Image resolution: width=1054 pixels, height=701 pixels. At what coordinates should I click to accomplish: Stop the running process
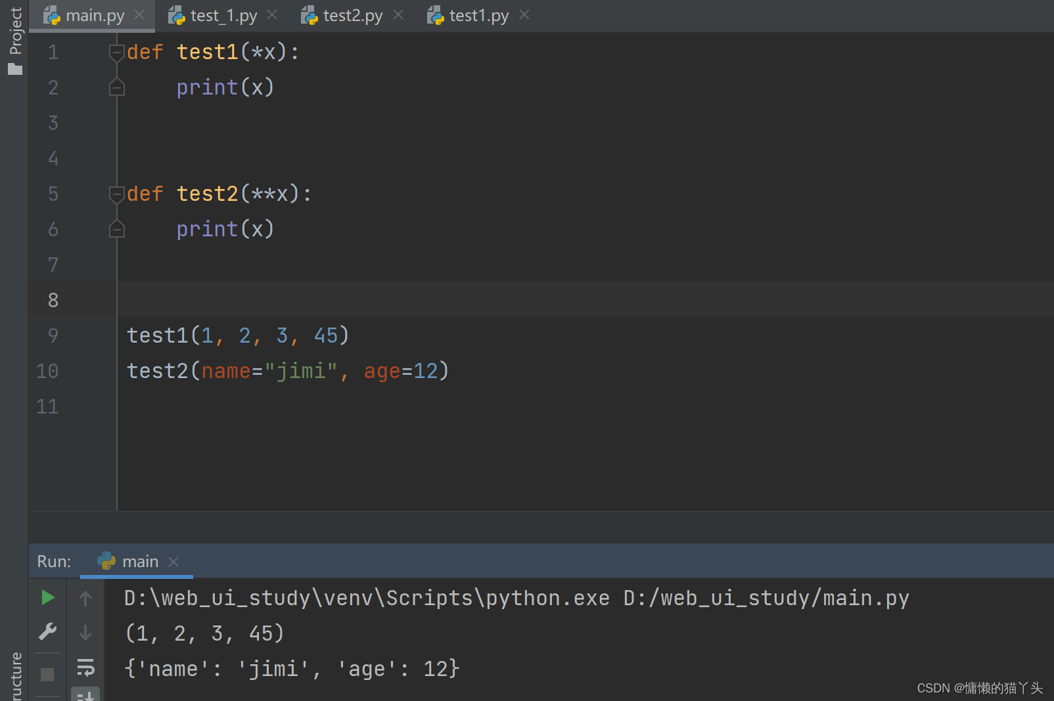point(47,673)
